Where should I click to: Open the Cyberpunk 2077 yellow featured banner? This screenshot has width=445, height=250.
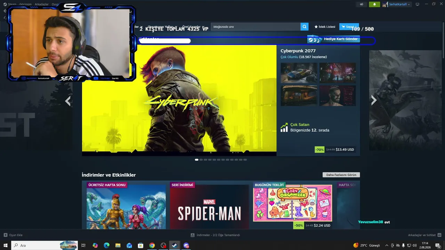coord(179,100)
